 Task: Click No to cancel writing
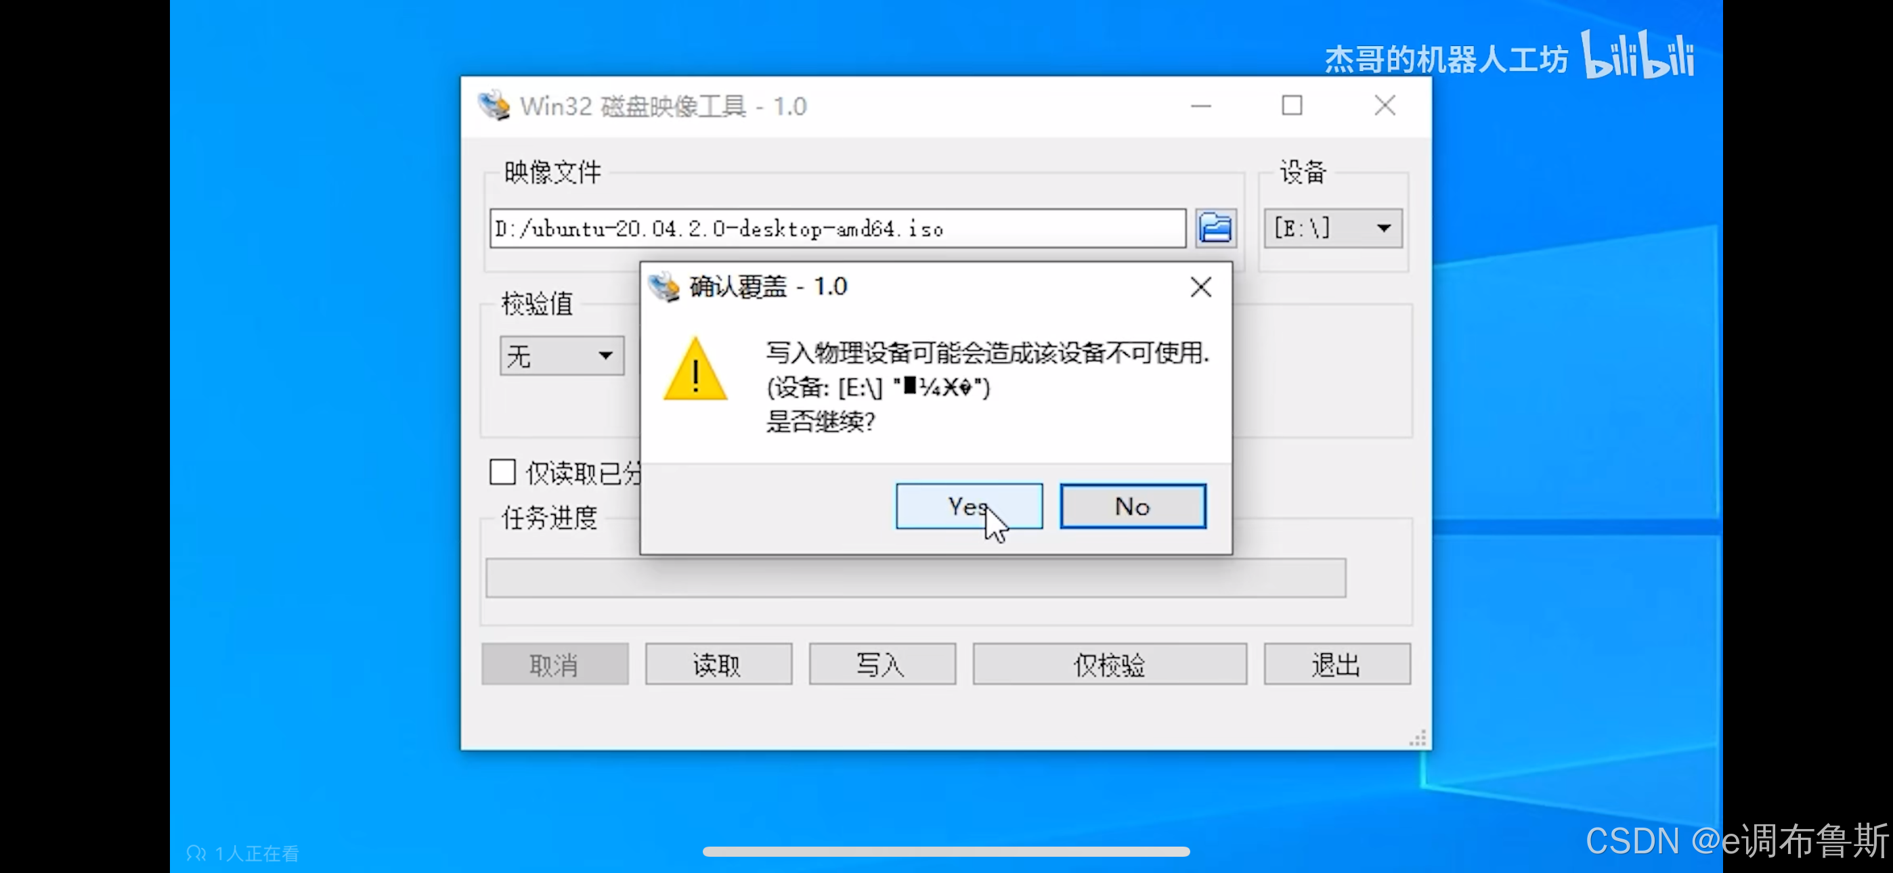[x=1133, y=506]
